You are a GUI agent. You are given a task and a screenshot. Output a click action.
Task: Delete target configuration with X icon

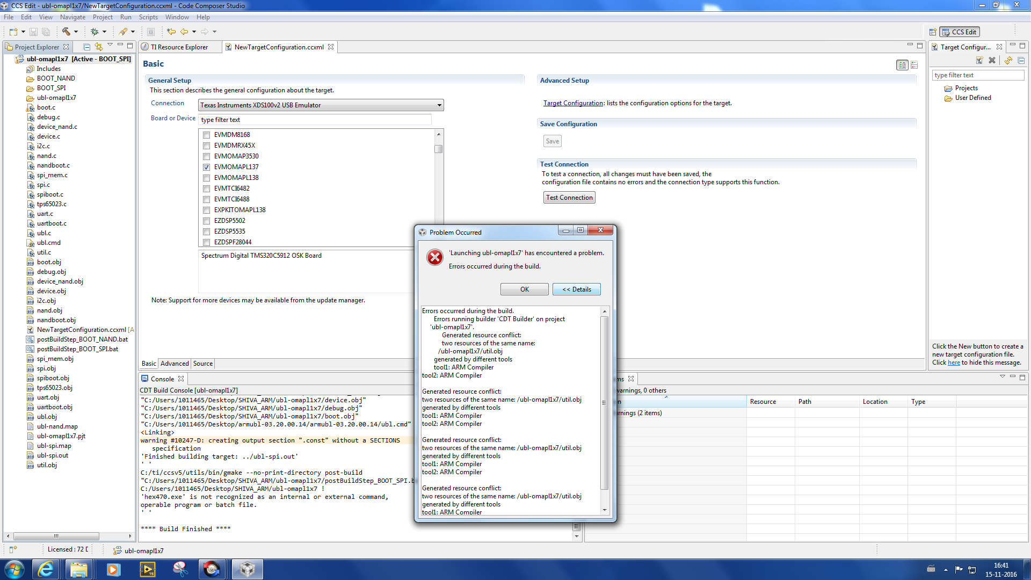[x=992, y=60]
